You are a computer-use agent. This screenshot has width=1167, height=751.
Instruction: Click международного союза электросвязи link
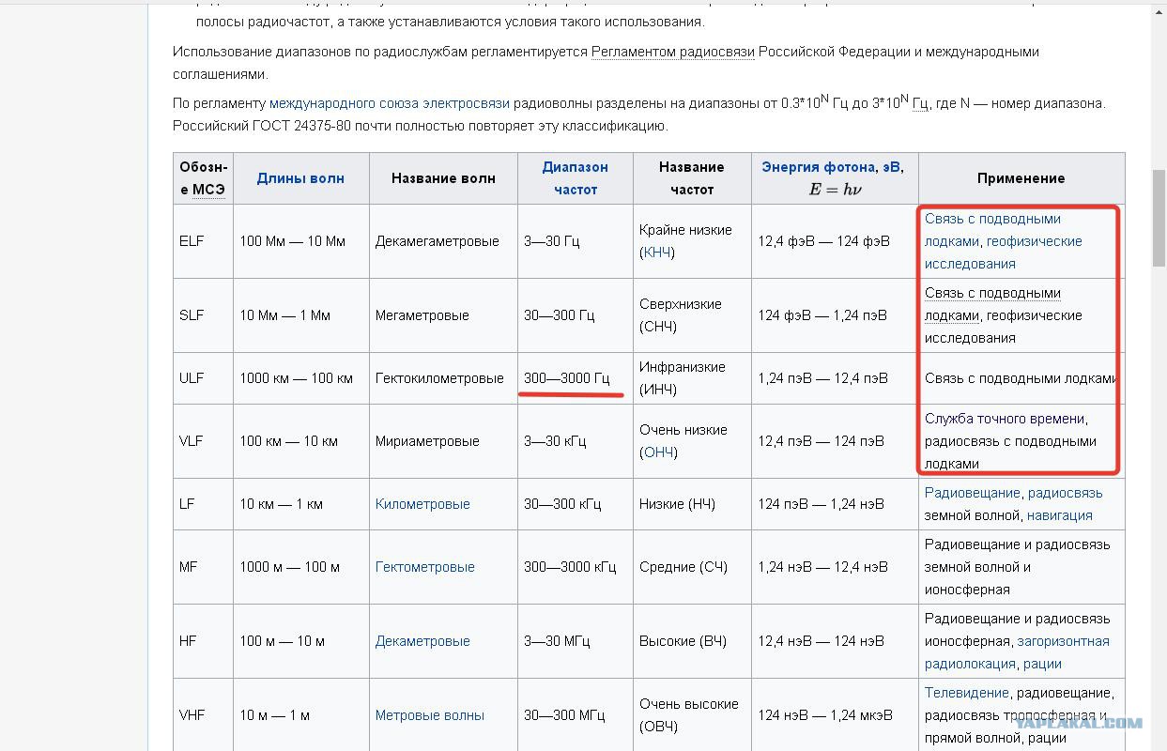click(x=390, y=103)
